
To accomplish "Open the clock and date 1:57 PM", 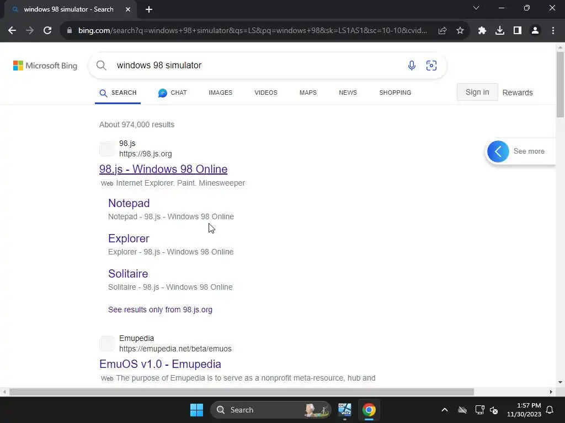I will click(x=524, y=410).
